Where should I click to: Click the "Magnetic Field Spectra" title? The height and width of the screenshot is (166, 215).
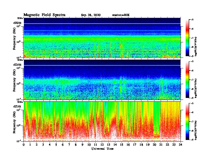click(x=45, y=15)
